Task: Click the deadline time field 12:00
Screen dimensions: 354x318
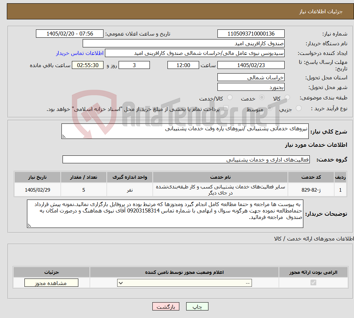Action: click(x=183, y=65)
